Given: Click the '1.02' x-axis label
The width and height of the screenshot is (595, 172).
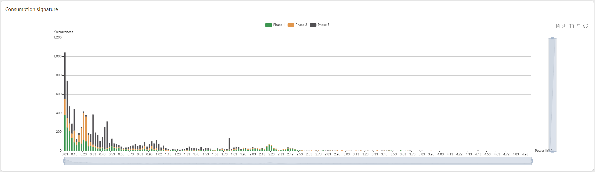Looking at the screenshot, I should pos(159,154).
